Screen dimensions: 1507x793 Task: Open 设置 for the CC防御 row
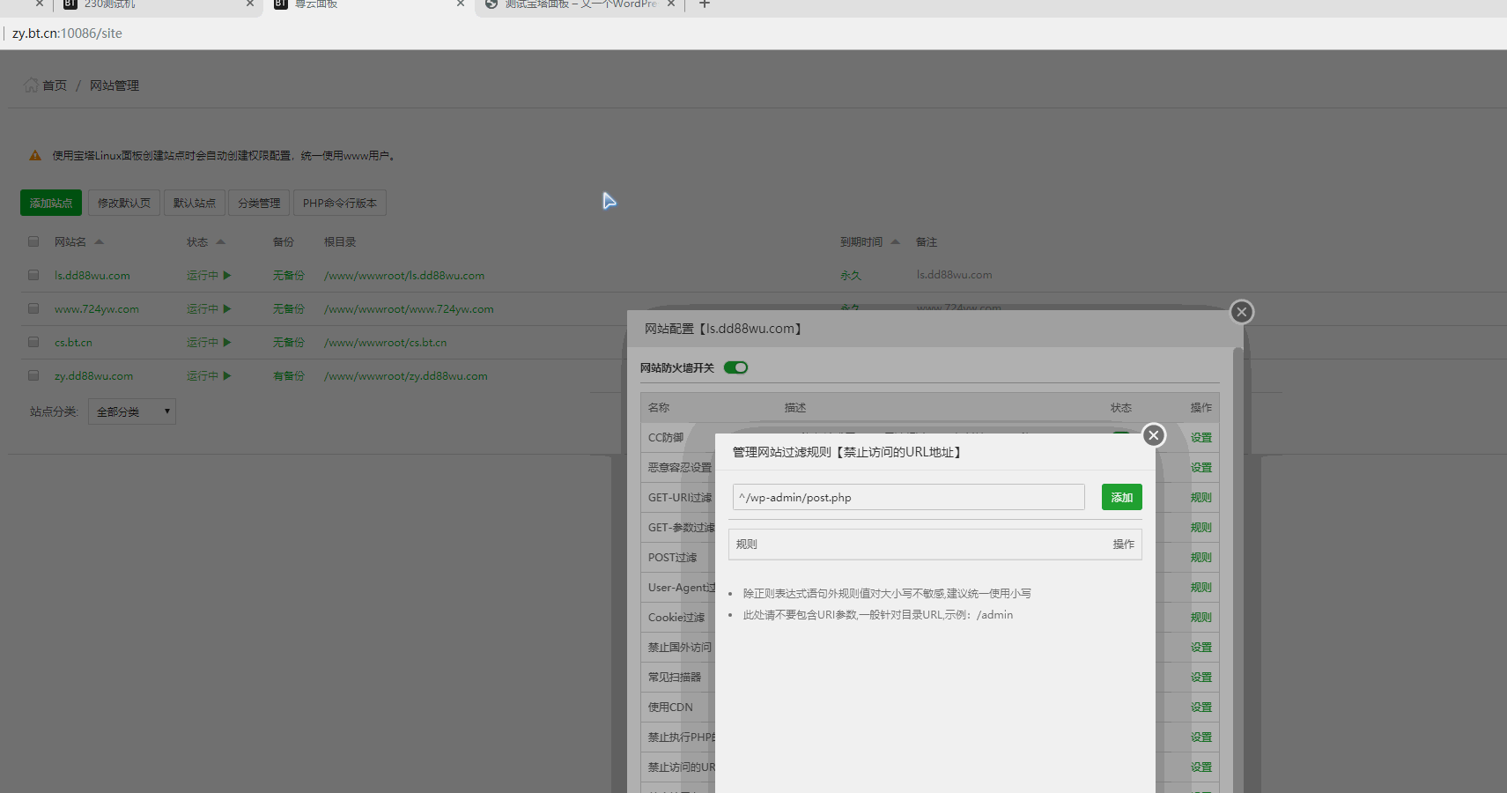point(1201,438)
